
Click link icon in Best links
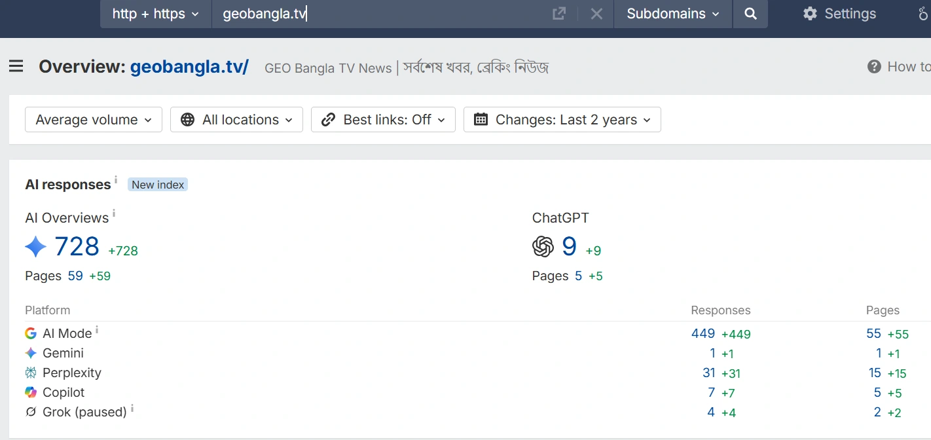coord(329,120)
